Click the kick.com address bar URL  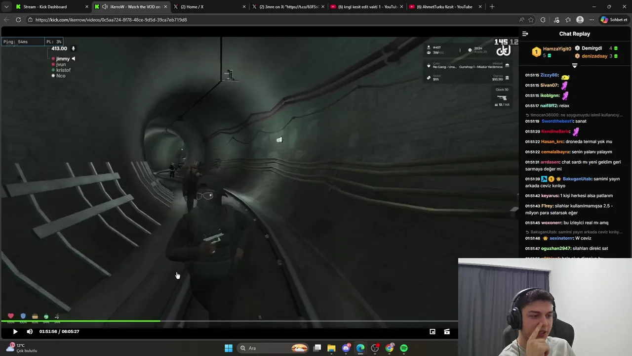111,20
